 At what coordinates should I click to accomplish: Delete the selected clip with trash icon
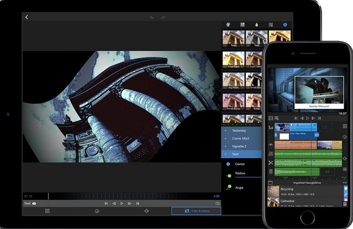point(271,172)
